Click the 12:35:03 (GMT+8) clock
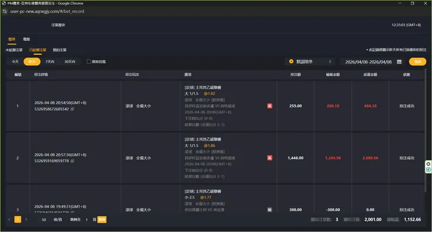 (406, 25)
